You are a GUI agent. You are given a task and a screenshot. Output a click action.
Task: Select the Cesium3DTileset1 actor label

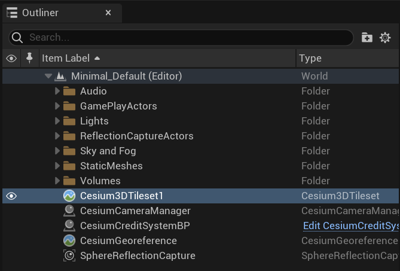[122, 196]
